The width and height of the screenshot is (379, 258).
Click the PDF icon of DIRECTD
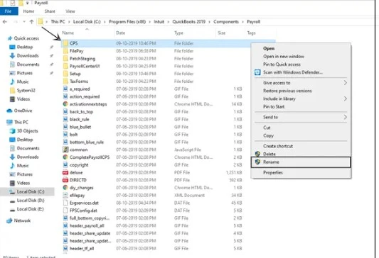tap(65, 180)
